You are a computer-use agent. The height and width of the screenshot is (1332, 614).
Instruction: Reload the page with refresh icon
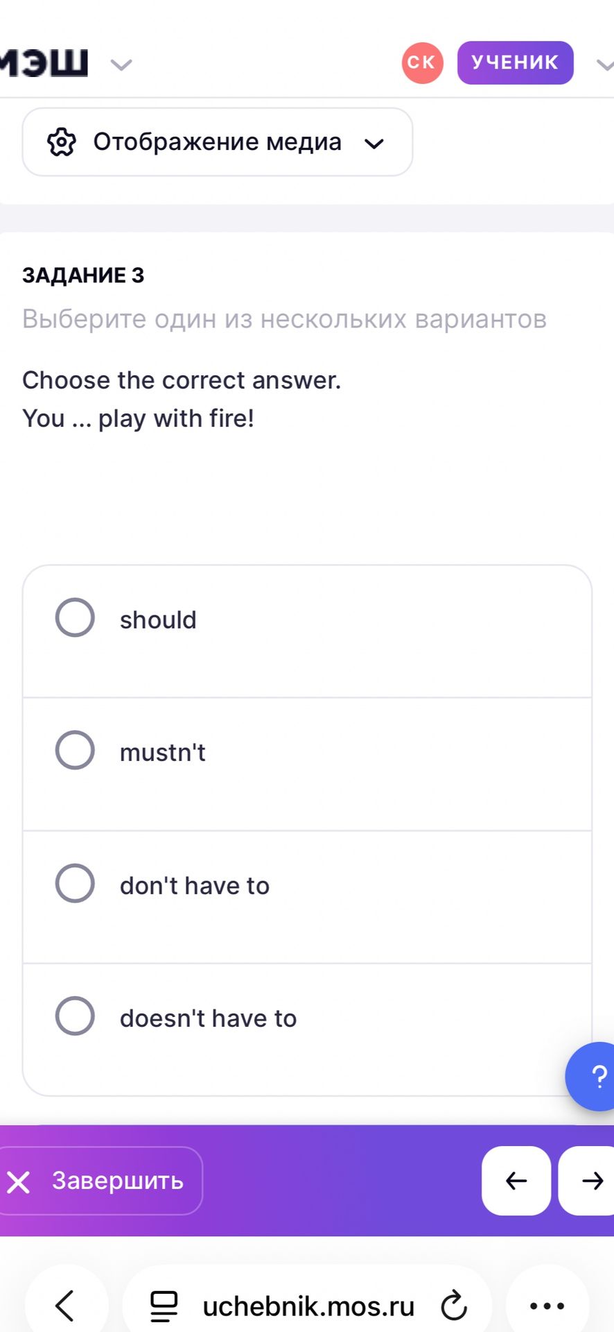[454, 1306]
